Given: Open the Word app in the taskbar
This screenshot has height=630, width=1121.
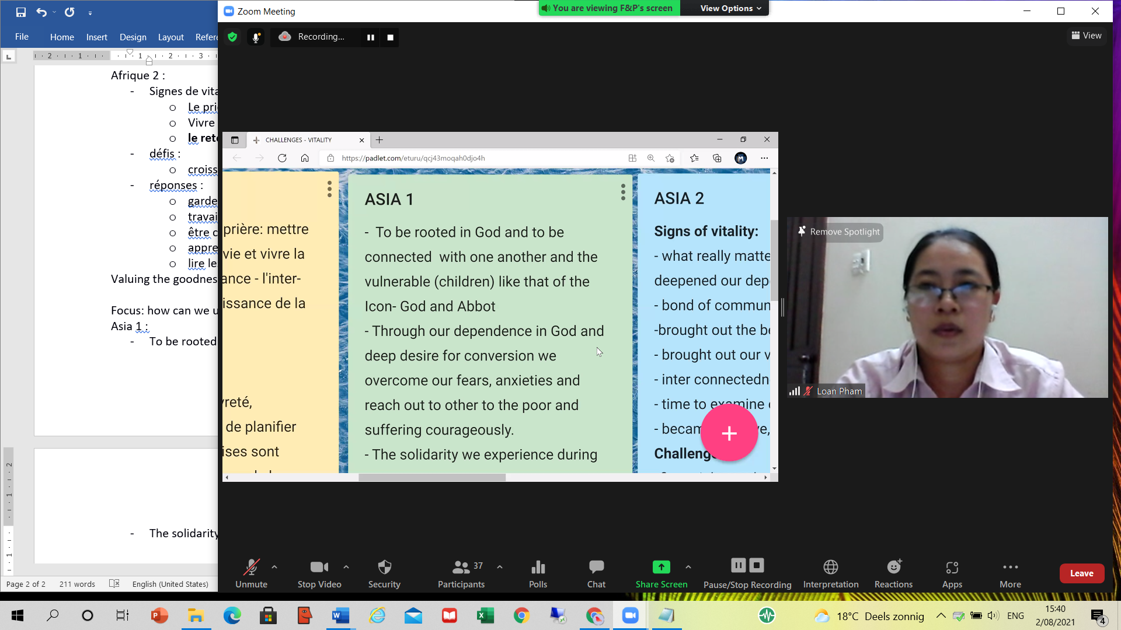Looking at the screenshot, I should (340, 615).
